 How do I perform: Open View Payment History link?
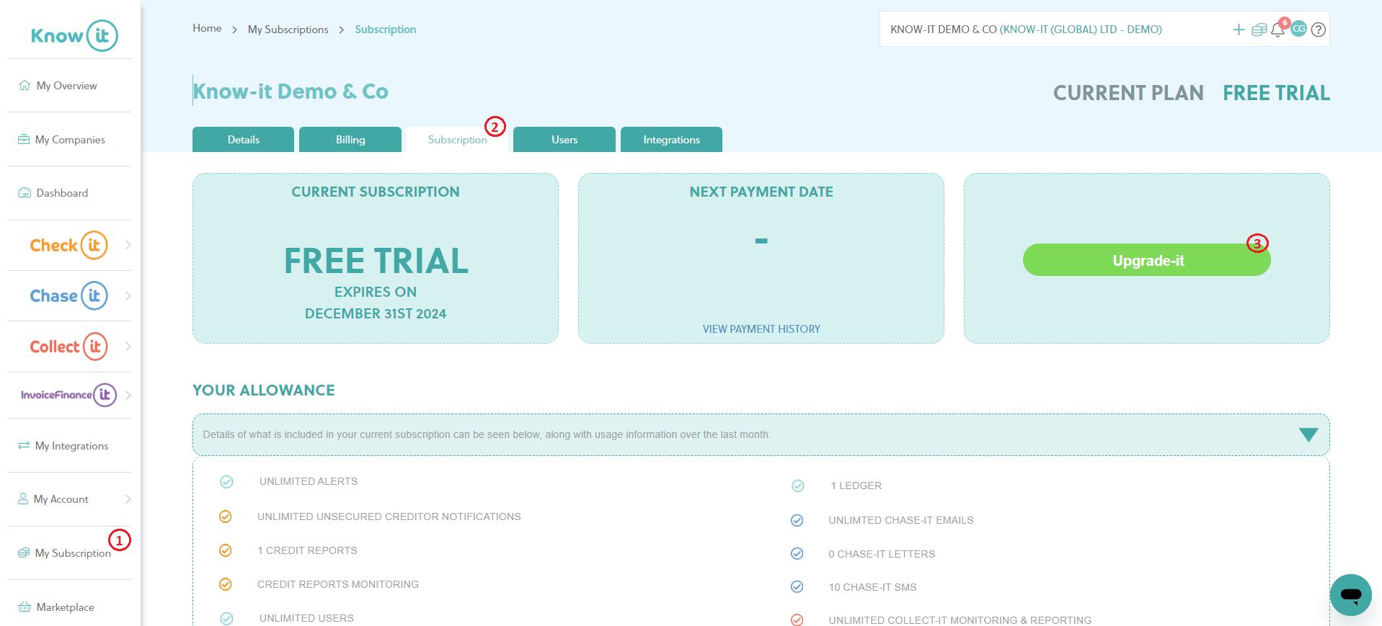pyautogui.click(x=761, y=329)
